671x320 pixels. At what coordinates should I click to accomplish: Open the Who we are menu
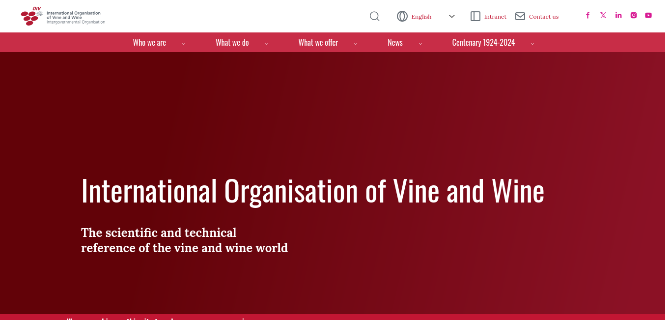(149, 43)
